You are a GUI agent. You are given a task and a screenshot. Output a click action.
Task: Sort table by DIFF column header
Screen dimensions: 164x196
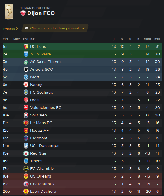coord(147,40)
